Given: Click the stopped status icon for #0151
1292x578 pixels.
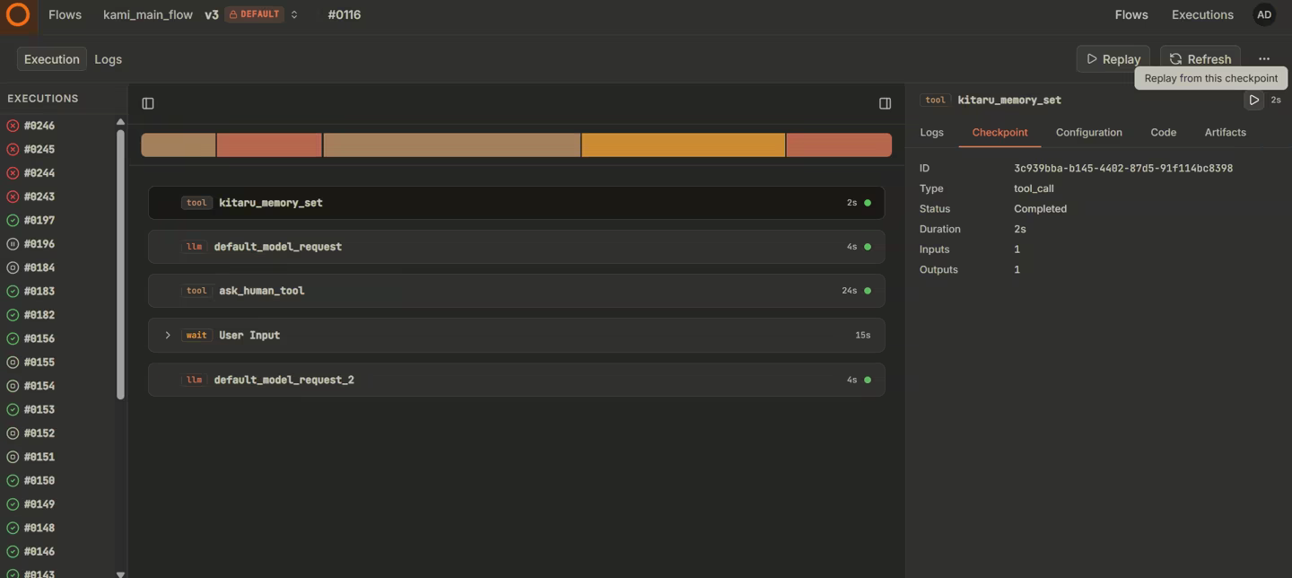Looking at the screenshot, I should (13, 457).
